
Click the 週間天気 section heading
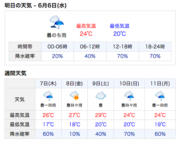(x=16, y=73)
